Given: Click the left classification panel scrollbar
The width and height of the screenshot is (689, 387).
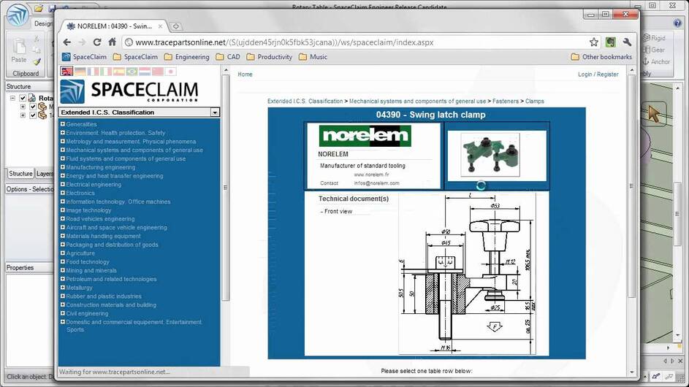Looking at the screenshot, I should coord(226,189).
